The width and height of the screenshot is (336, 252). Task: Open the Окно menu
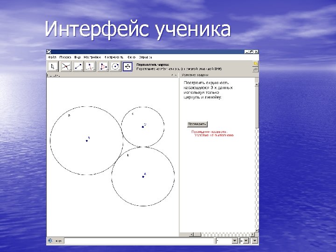click(x=131, y=57)
